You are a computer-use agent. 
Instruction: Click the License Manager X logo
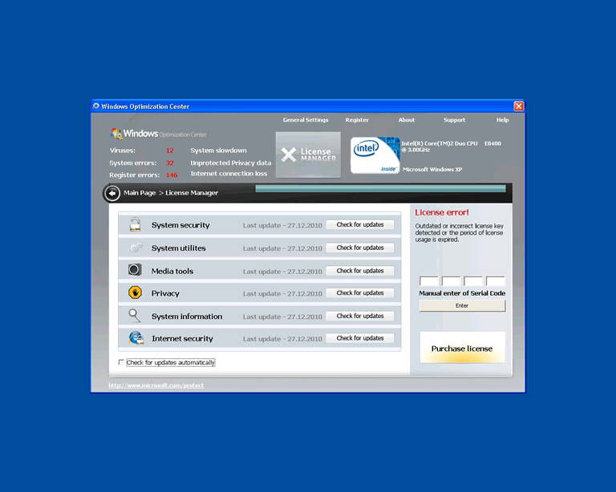pyautogui.click(x=307, y=154)
